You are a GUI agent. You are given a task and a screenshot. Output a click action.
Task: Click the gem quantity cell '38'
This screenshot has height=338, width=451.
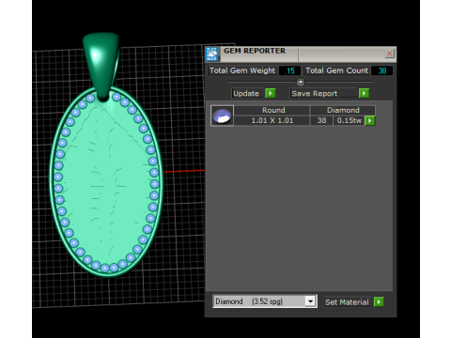point(321,120)
